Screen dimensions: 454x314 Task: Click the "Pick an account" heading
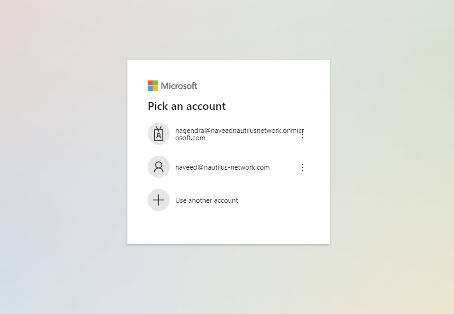pyautogui.click(x=187, y=106)
